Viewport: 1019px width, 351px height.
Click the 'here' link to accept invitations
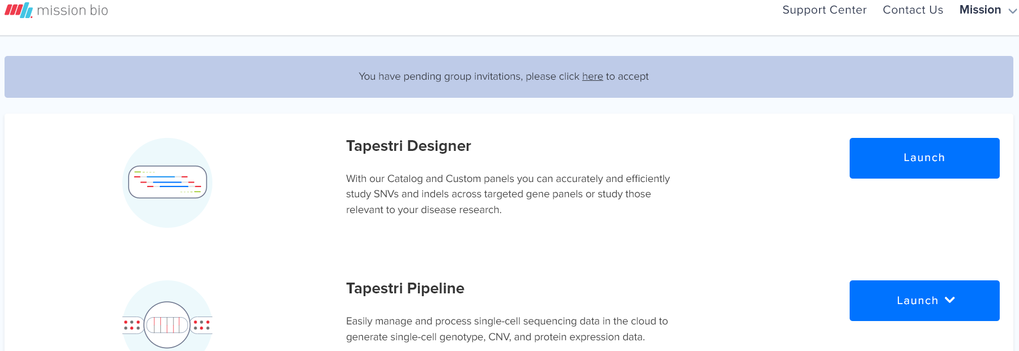coord(592,76)
